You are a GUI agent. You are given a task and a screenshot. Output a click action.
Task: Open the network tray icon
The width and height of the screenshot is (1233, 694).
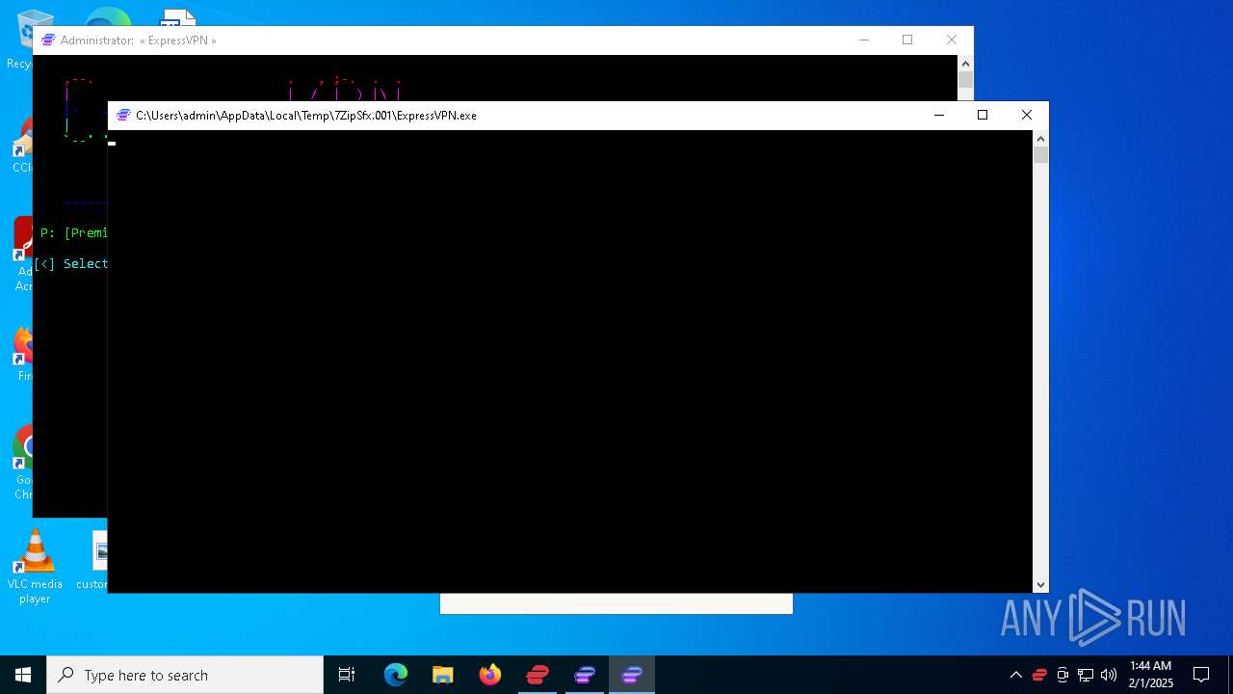1086,675
